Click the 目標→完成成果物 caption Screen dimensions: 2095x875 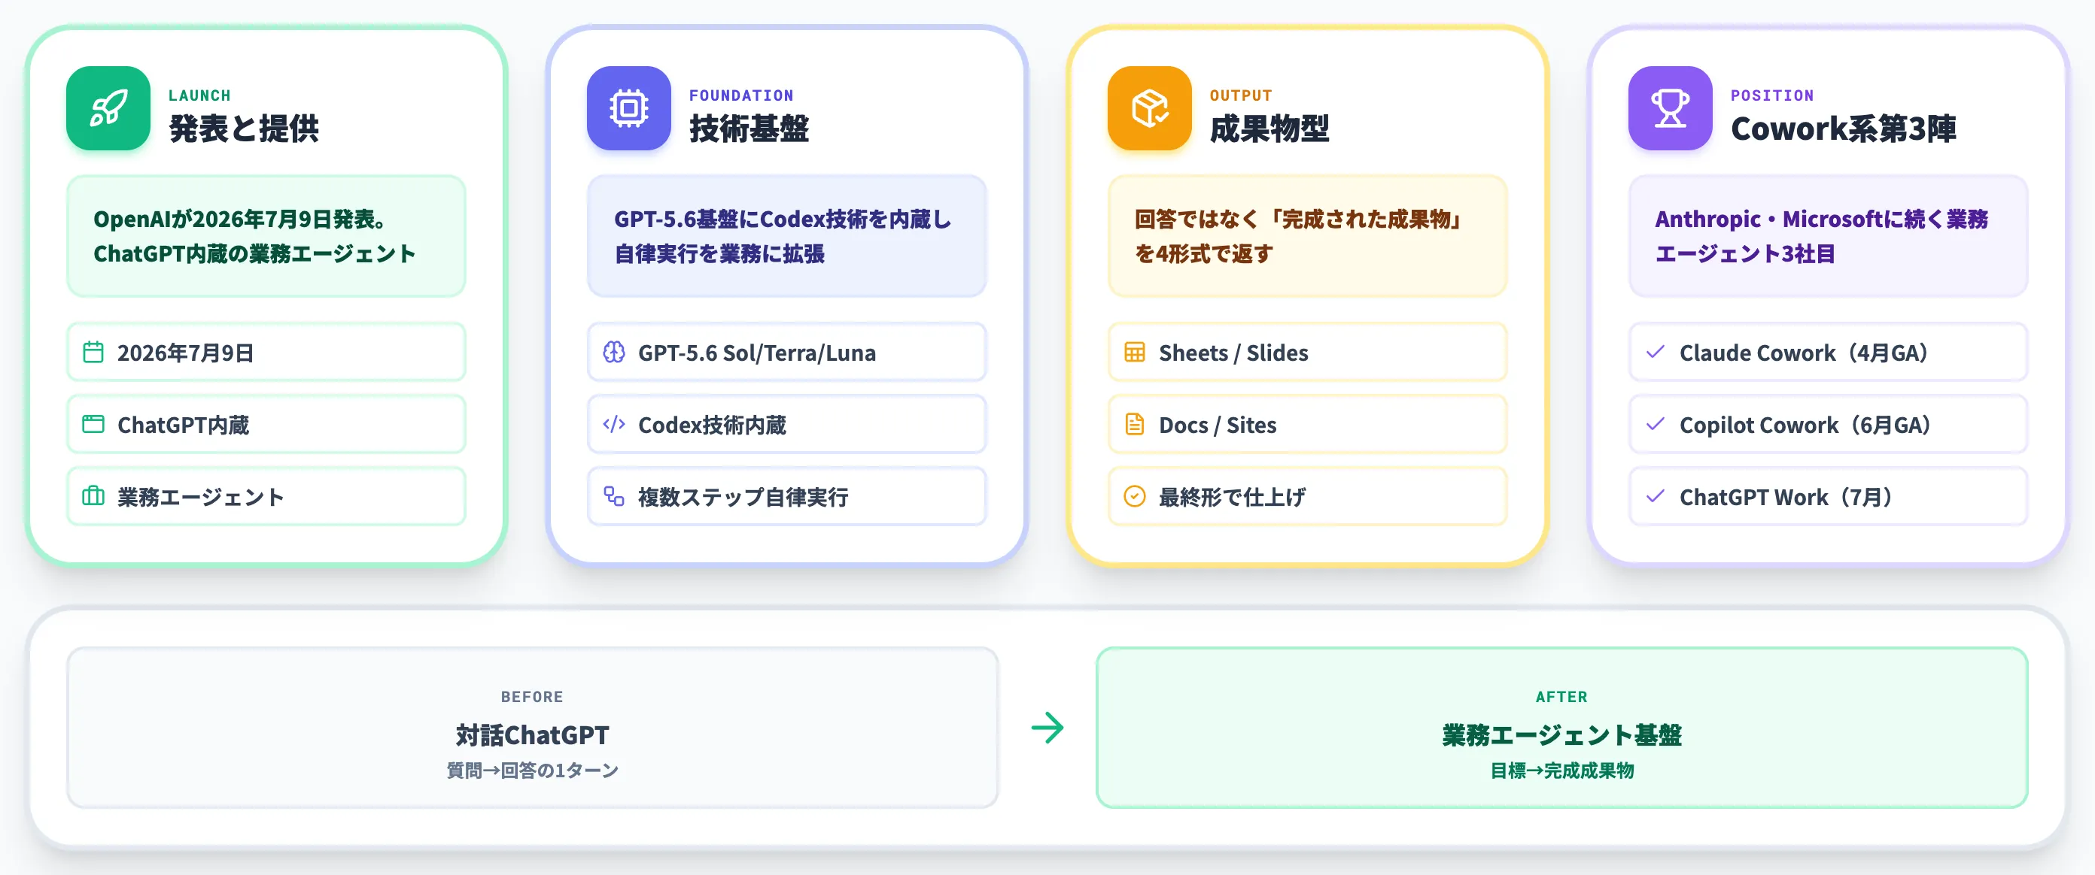click(x=1561, y=771)
